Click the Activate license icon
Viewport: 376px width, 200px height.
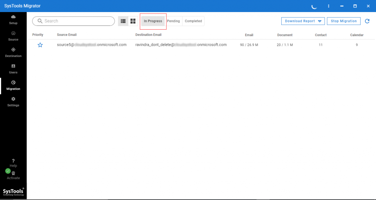[13, 174]
